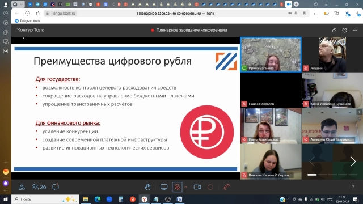Leave the call with red phone icon
The height and width of the screenshot is (204, 363).
coord(227,187)
